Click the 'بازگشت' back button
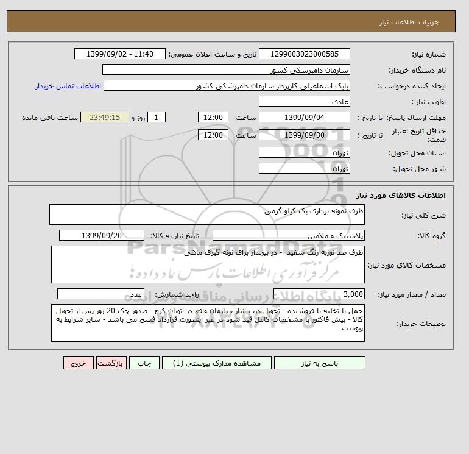The width and height of the screenshot is (469, 454). (x=111, y=363)
